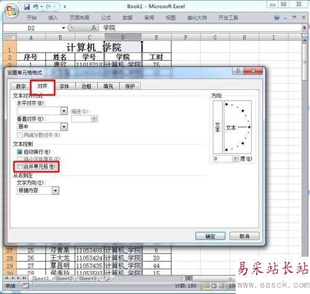Toggle the 自动换行 checkbox

point(20,152)
